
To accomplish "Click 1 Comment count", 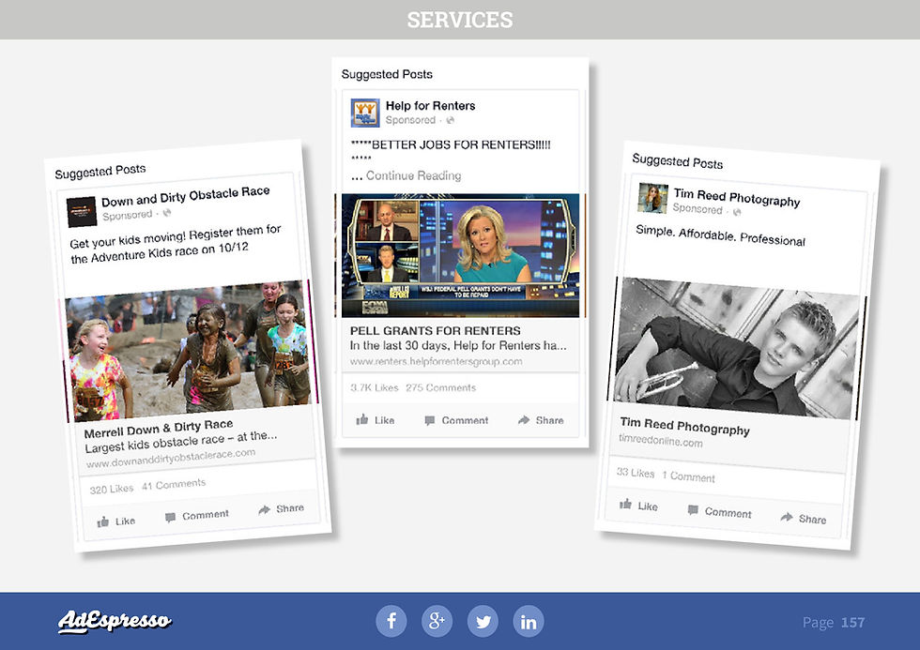I will 688,476.
